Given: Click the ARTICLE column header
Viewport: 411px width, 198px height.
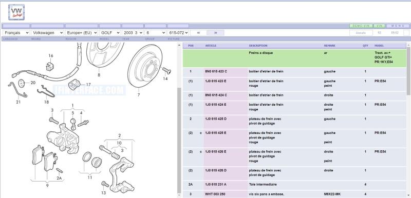Looking at the screenshot, I should coord(211,46).
